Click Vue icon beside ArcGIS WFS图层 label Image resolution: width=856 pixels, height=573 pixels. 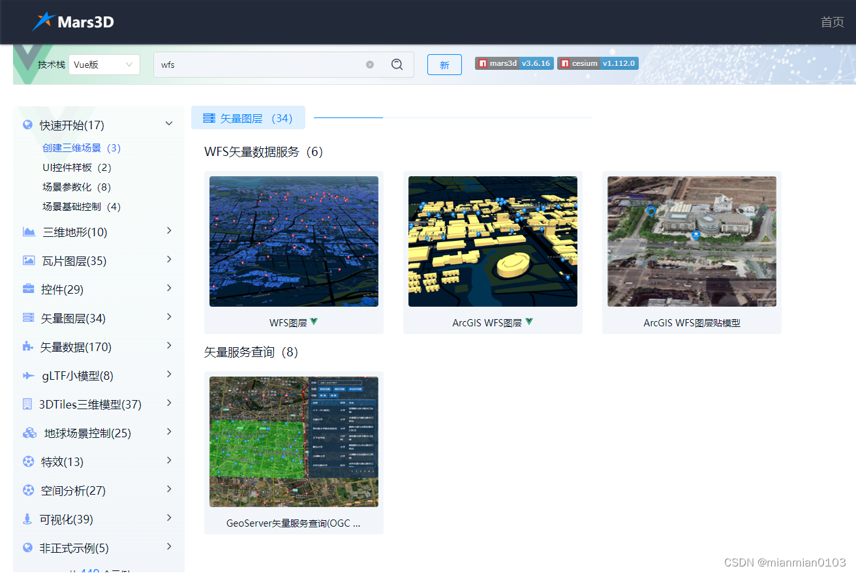(528, 322)
